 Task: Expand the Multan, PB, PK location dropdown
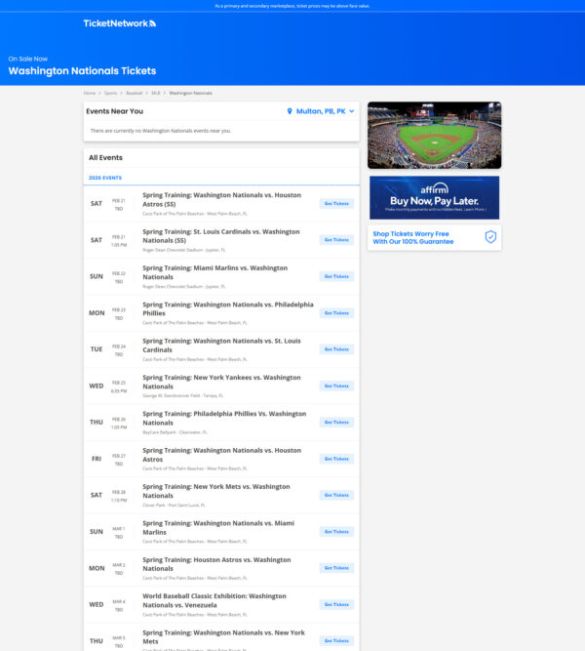click(321, 111)
